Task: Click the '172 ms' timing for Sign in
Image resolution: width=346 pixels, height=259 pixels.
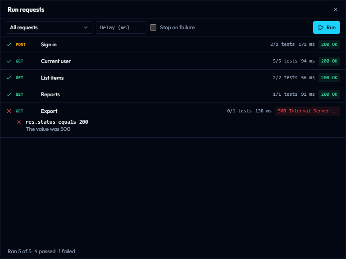Action: click(x=306, y=44)
